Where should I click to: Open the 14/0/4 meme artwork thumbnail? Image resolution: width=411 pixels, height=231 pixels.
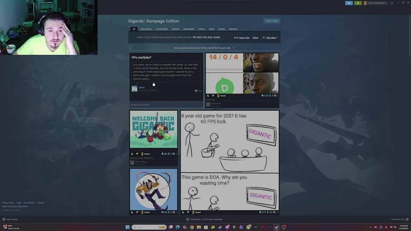[x=242, y=73]
